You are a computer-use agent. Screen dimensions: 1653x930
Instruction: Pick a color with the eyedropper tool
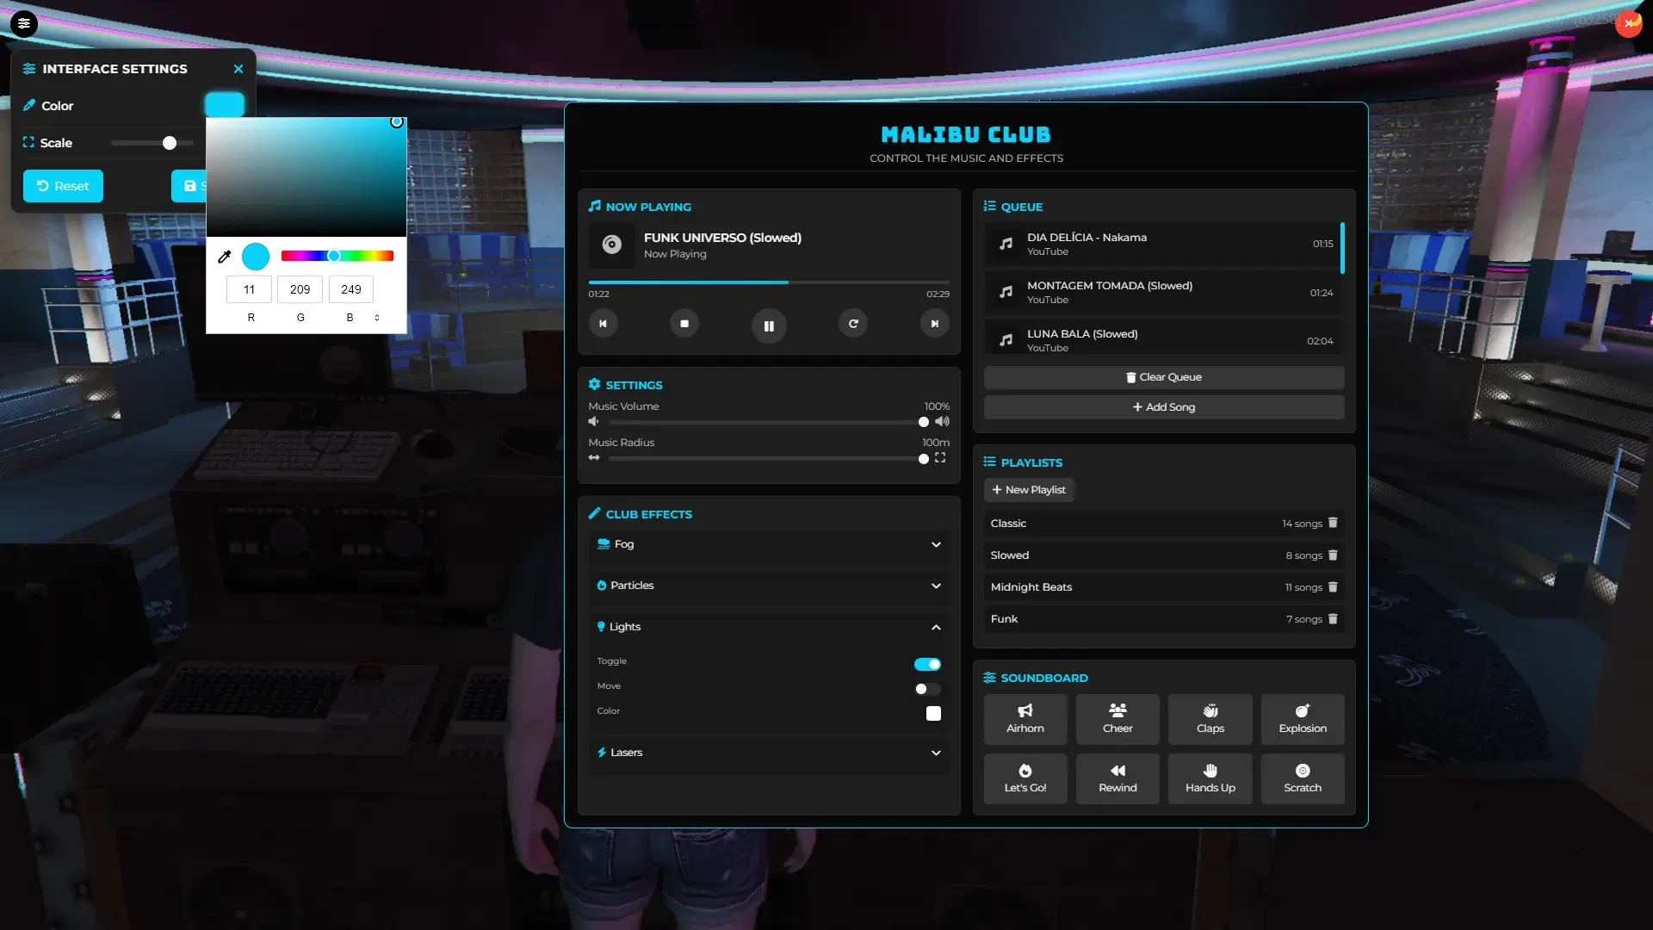click(x=225, y=257)
